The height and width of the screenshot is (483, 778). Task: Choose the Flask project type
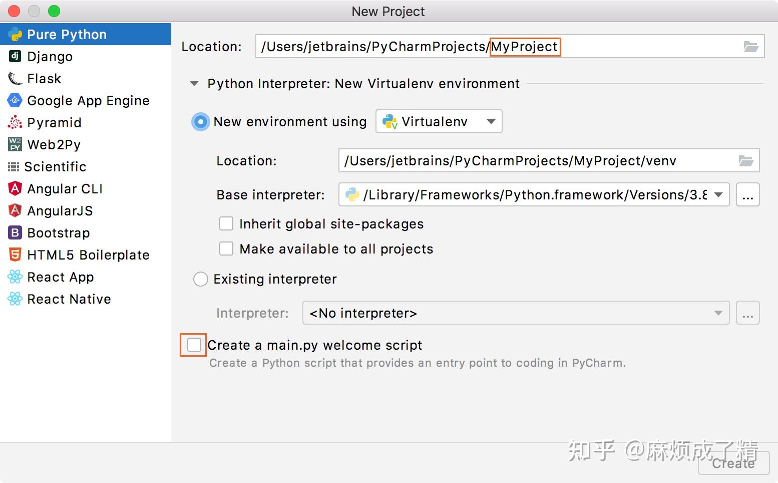(44, 78)
